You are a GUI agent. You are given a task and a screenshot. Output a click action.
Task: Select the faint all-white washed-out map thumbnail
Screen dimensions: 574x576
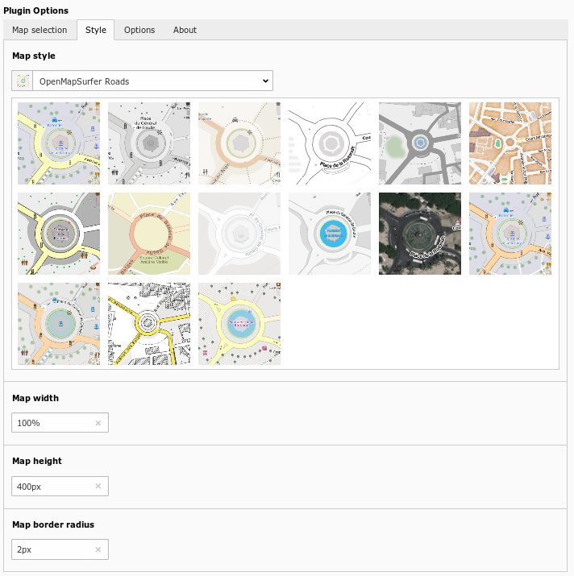pos(239,234)
